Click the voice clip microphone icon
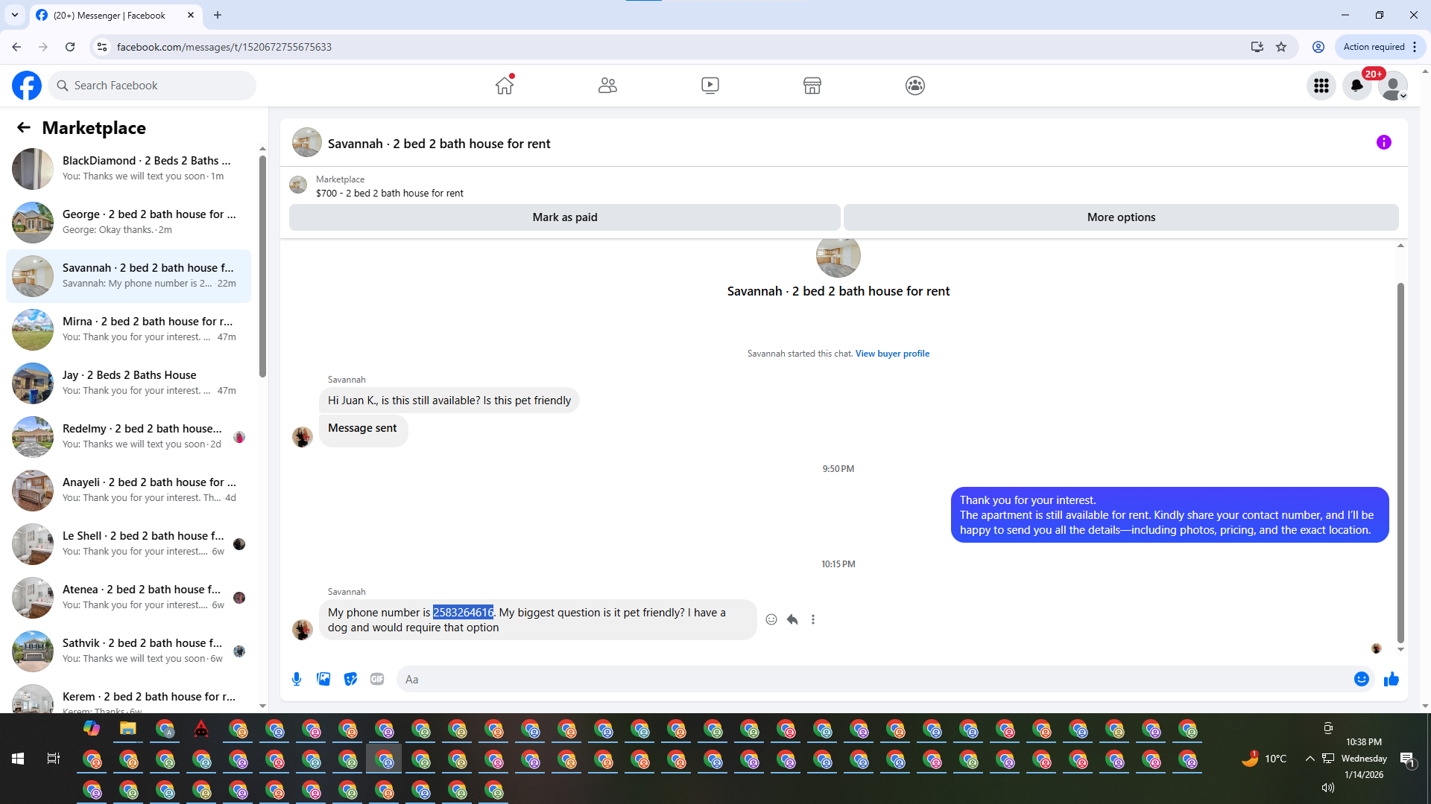1431x804 pixels. tap(297, 679)
